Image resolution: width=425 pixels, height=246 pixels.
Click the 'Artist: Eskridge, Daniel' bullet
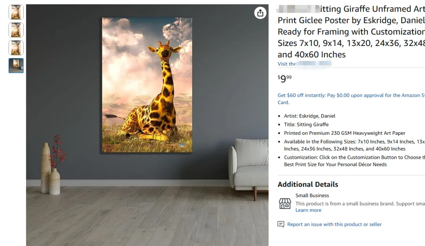pos(310,116)
